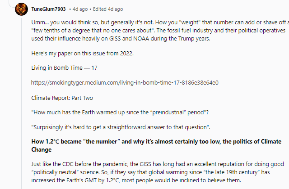
Task: Click the "Edited 4d ago" label
Action: (x=108, y=9)
